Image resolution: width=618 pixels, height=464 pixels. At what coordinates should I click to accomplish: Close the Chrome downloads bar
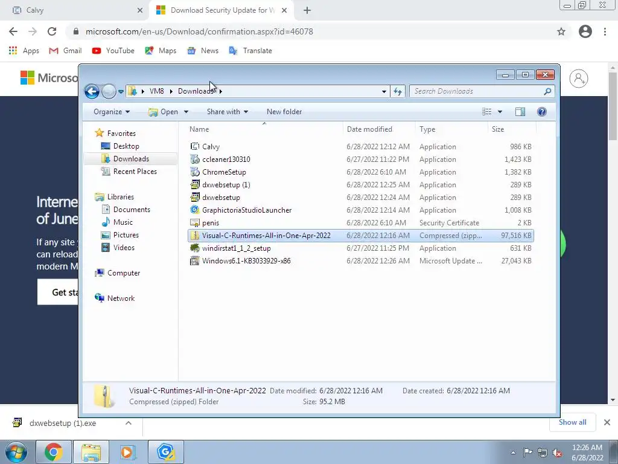click(x=607, y=422)
